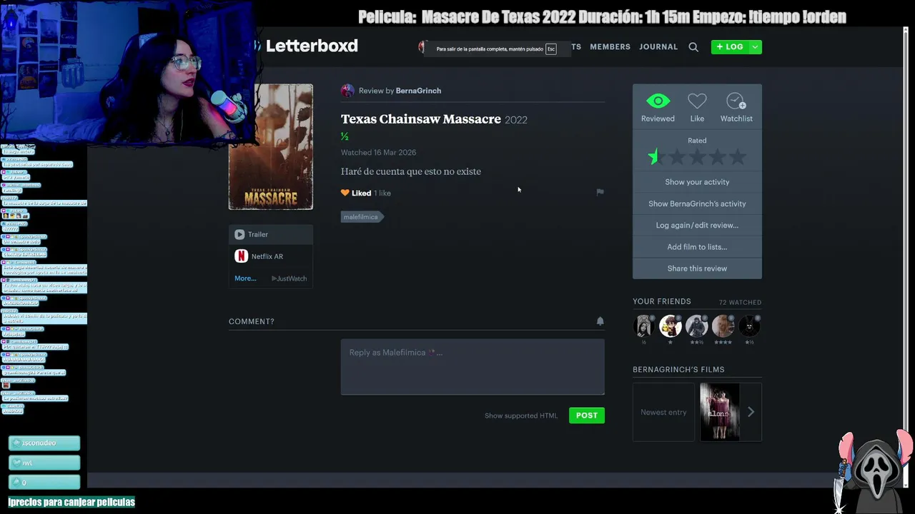Click Log again / edit review...
Viewport: 915px width, 514px height.
[697, 225]
